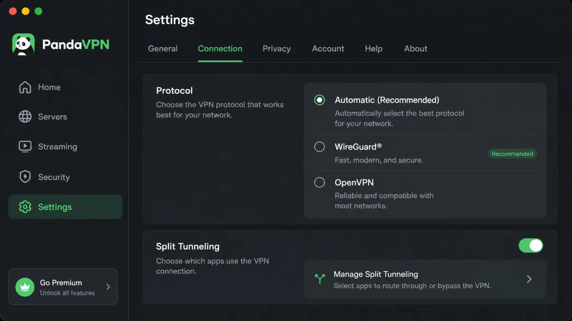Screen dimensions: 572x321
Task: Click the split tunneling fork icon
Action: pos(320,279)
